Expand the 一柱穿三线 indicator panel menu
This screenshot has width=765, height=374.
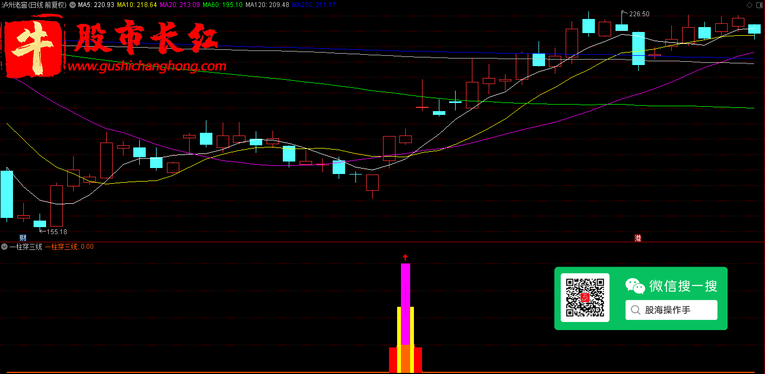4,247
